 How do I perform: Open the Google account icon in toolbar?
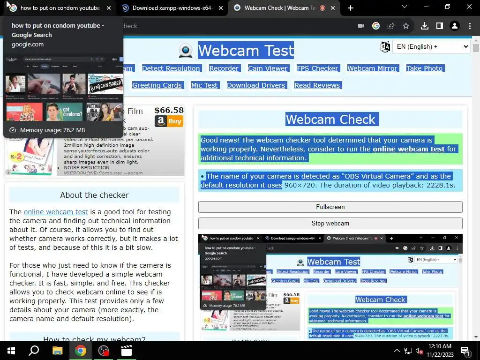(x=376, y=26)
